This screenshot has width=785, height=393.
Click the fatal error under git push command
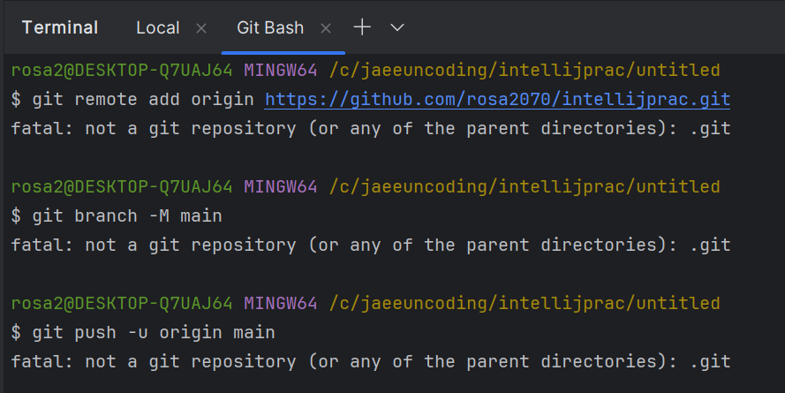(371, 362)
